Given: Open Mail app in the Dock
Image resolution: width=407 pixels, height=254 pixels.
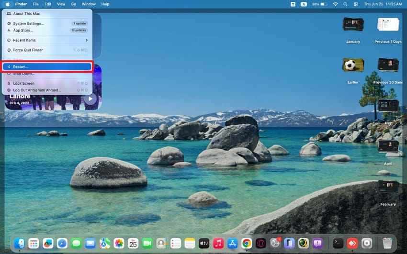Looking at the screenshot, I should (x=90, y=243).
